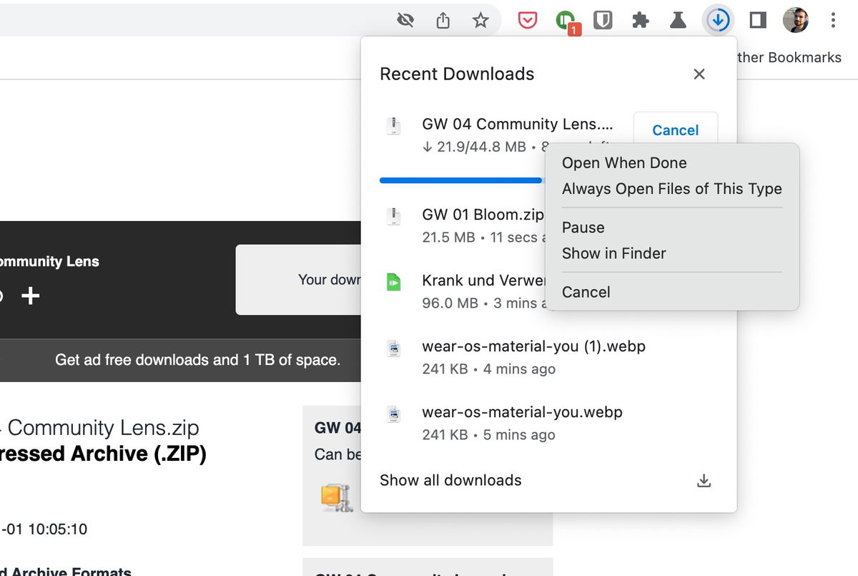858x576 pixels.
Task: Open the side panel icon
Action: tap(756, 20)
